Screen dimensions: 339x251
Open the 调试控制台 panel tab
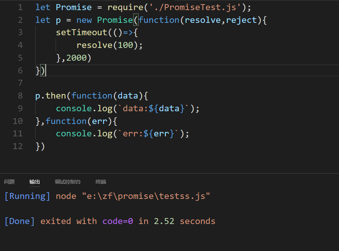point(68,182)
